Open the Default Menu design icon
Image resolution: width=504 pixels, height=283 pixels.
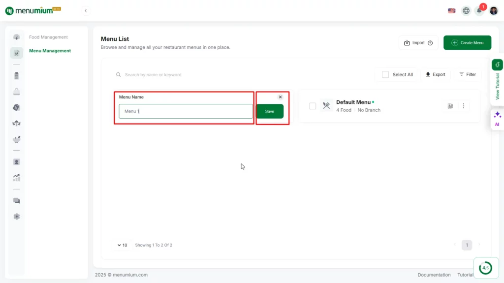(x=450, y=106)
